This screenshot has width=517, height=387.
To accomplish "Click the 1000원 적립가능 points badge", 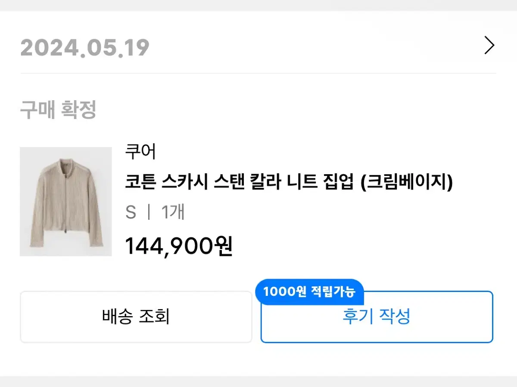I will click(x=310, y=292).
